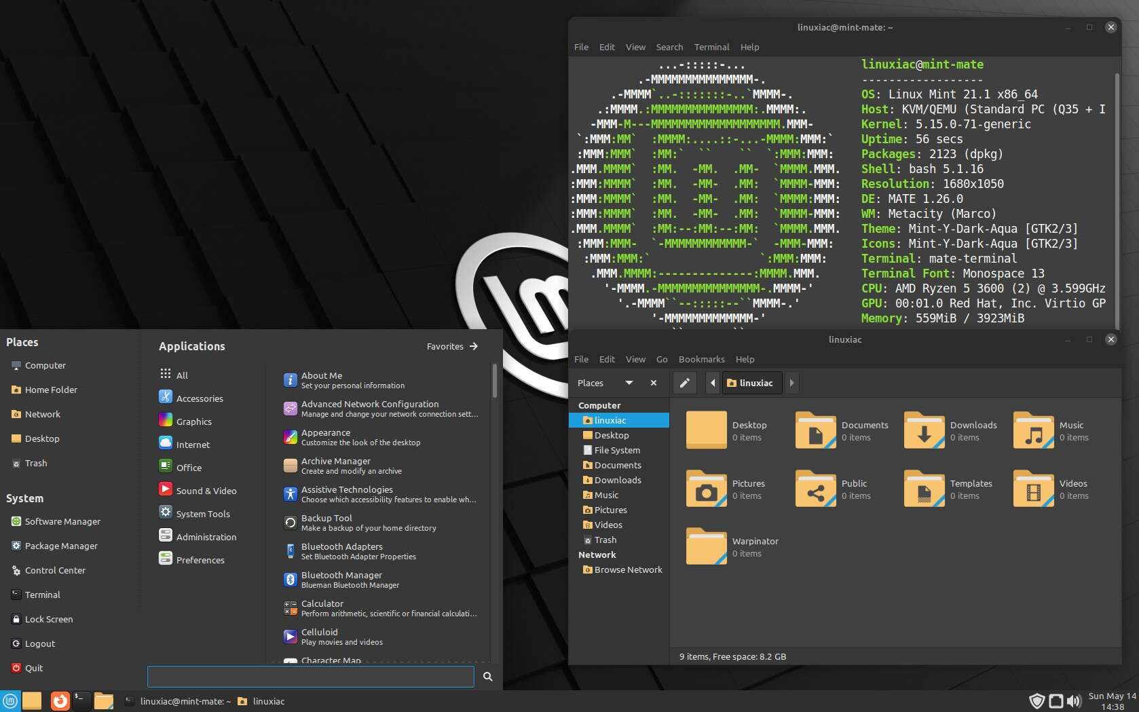Open the Search menu in the terminal window
The image size is (1139, 712).
click(x=669, y=47)
